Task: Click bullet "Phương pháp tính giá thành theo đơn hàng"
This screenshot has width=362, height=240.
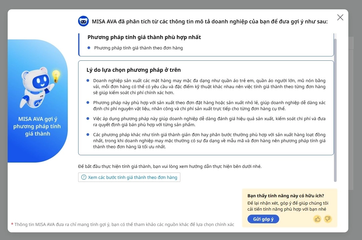Action: [x=138, y=48]
